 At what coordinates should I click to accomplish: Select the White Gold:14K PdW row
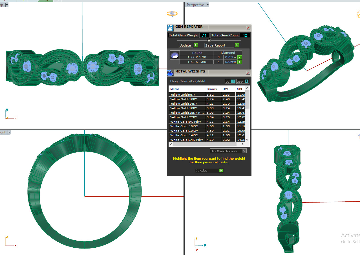pos(207,140)
